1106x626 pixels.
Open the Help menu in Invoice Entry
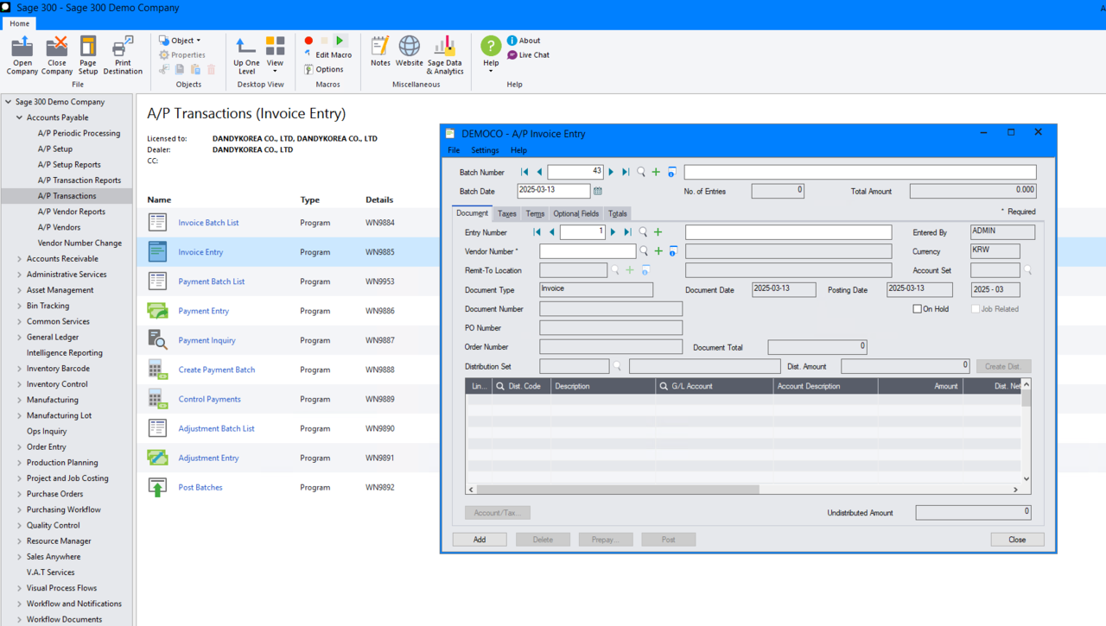pyautogui.click(x=518, y=150)
